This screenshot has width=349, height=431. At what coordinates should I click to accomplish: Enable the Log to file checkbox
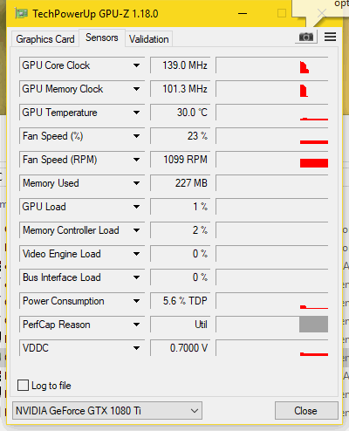23,386
